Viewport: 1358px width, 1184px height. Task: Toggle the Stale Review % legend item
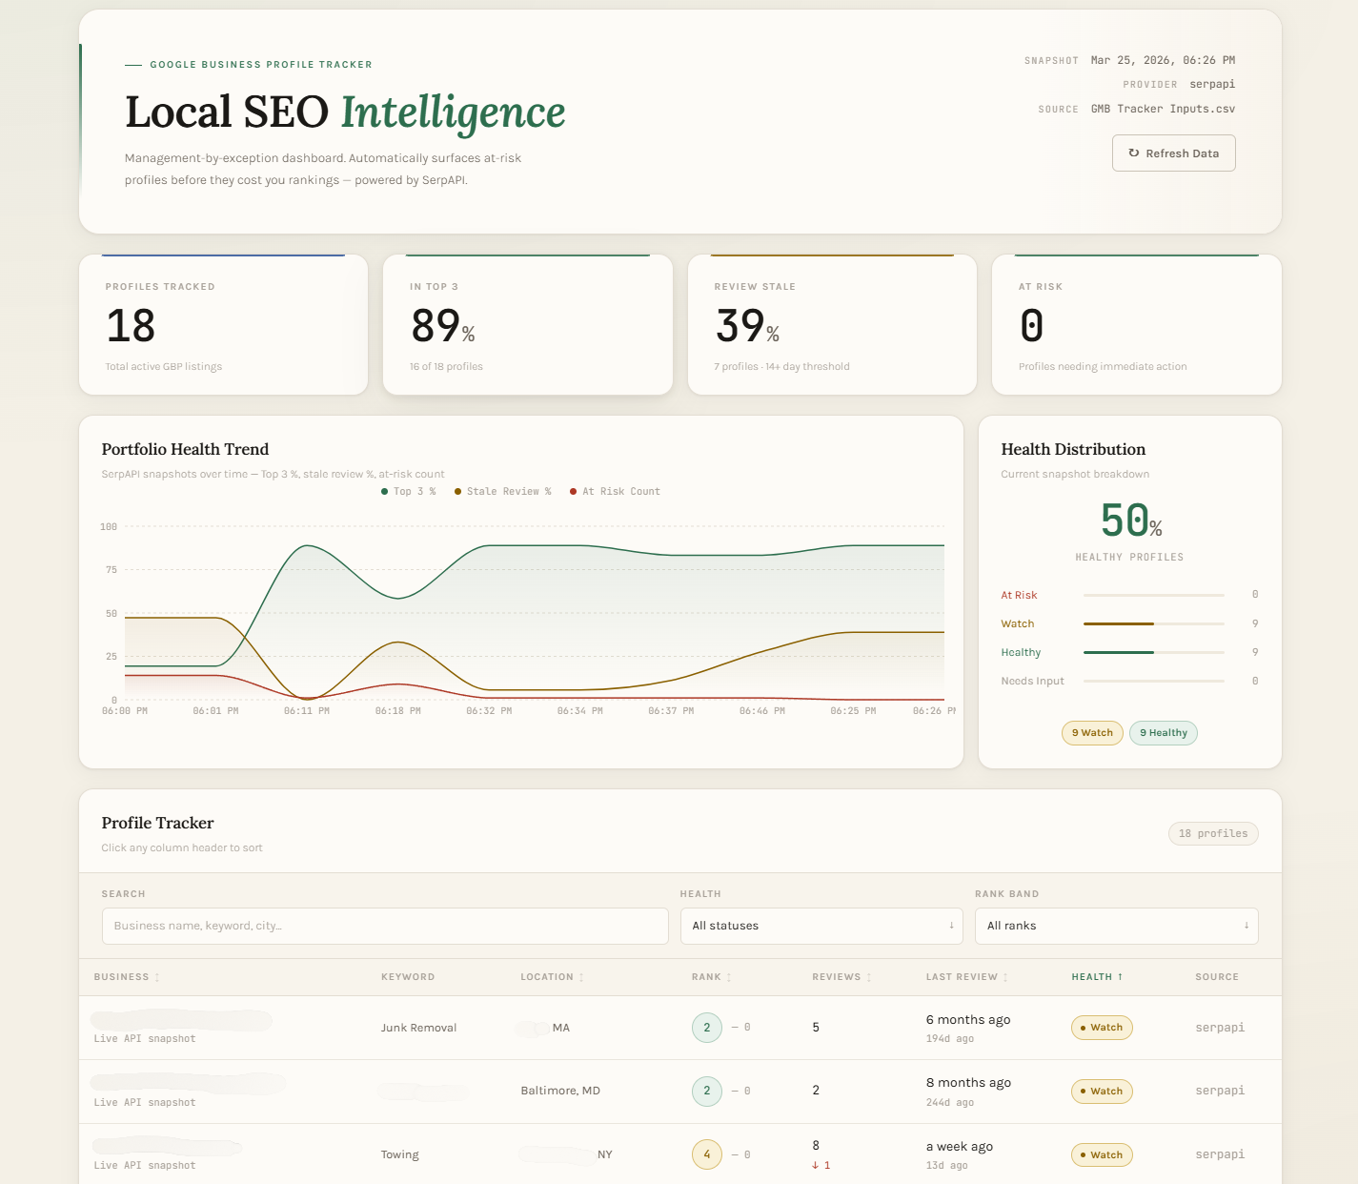502,491
